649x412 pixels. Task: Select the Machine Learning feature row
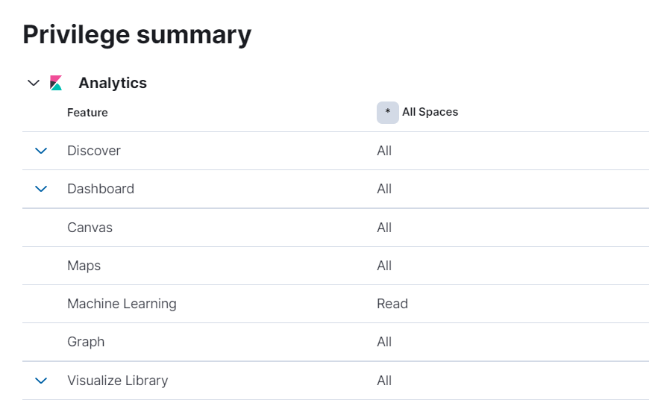[x=336, y=304]
